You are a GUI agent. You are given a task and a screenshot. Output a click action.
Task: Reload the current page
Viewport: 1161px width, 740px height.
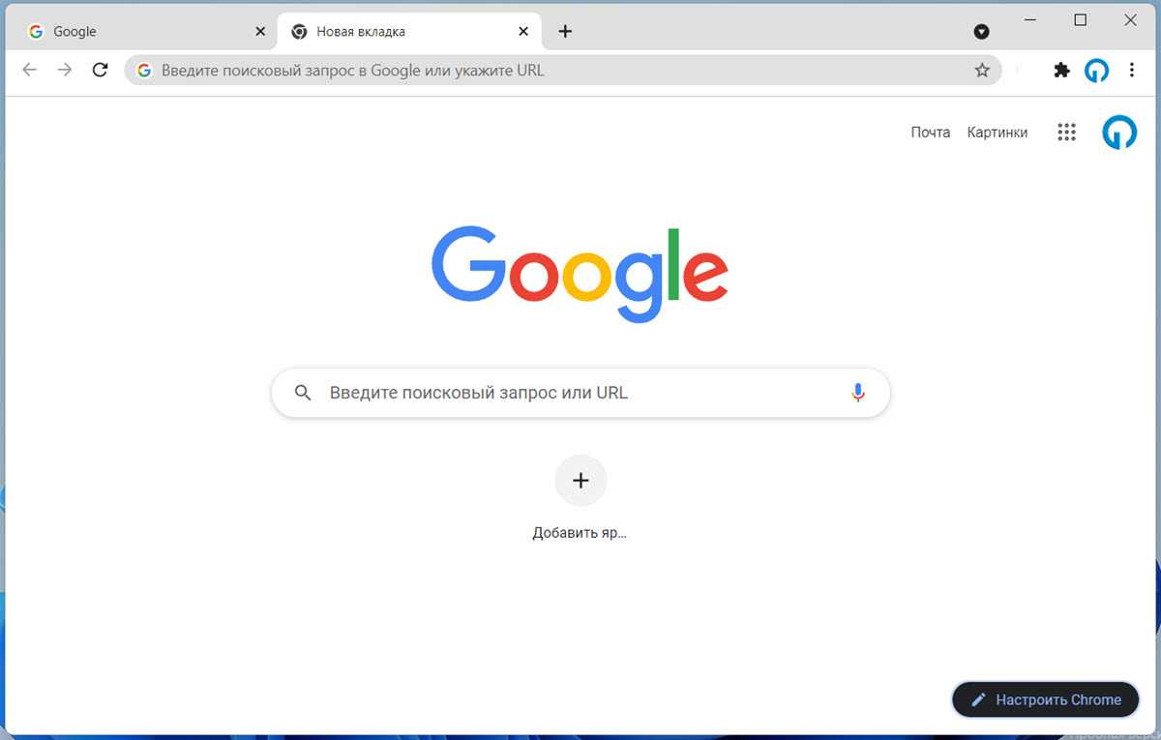click(100, 70)
